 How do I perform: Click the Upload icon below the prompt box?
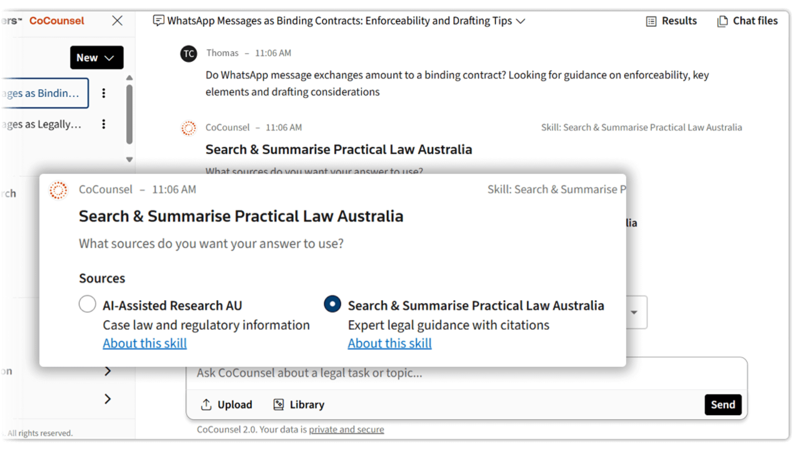tap(206, 404)
